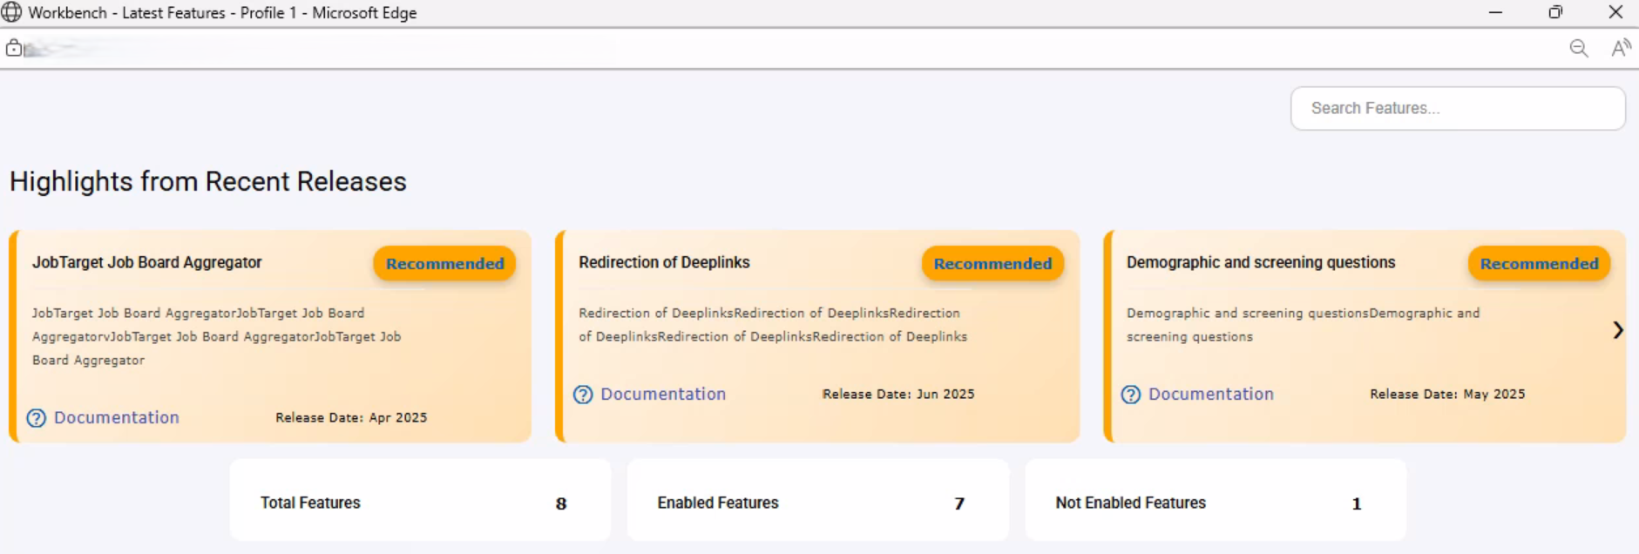1639x554 pixels.
Task: Open Documentation link for Redirection of Deeplinks
Action: pos(663,395)
